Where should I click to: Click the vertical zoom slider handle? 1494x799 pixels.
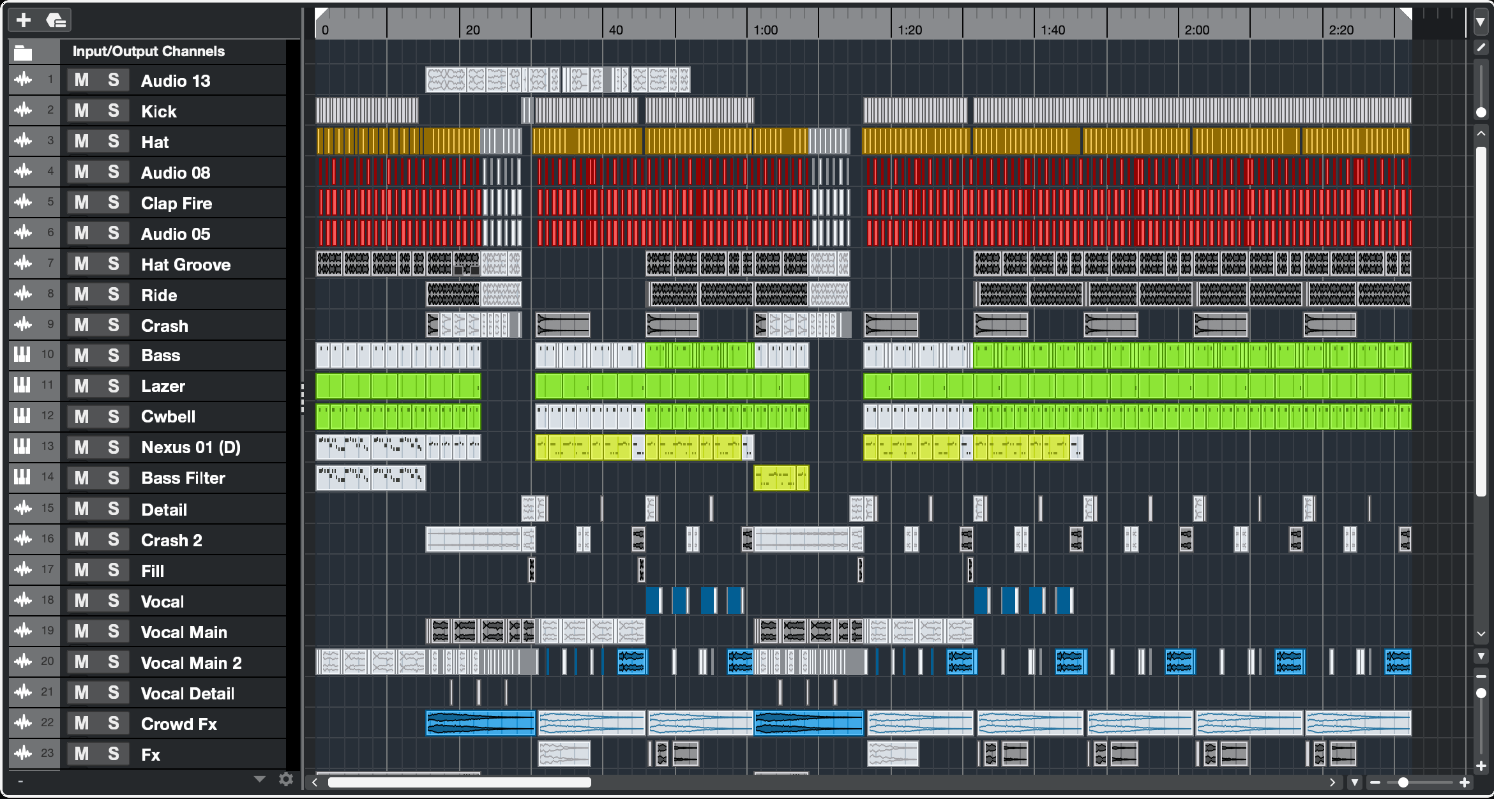click(x=1481, y=693)
